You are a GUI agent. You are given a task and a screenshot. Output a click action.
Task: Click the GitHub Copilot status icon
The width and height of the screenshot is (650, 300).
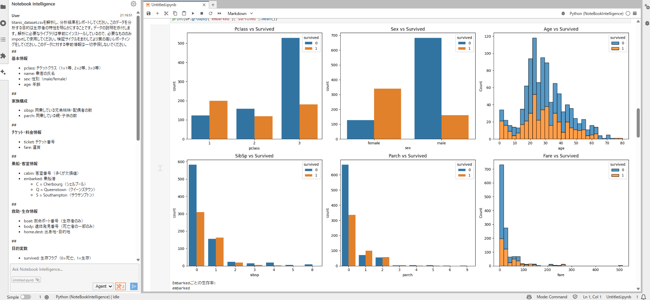coord(529,297)
